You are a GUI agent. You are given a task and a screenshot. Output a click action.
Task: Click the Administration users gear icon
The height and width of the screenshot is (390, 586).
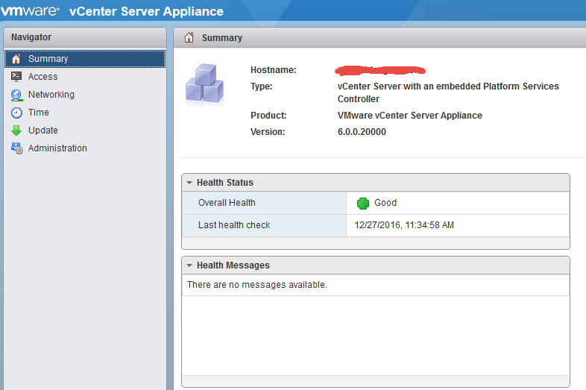click(17, 148)
